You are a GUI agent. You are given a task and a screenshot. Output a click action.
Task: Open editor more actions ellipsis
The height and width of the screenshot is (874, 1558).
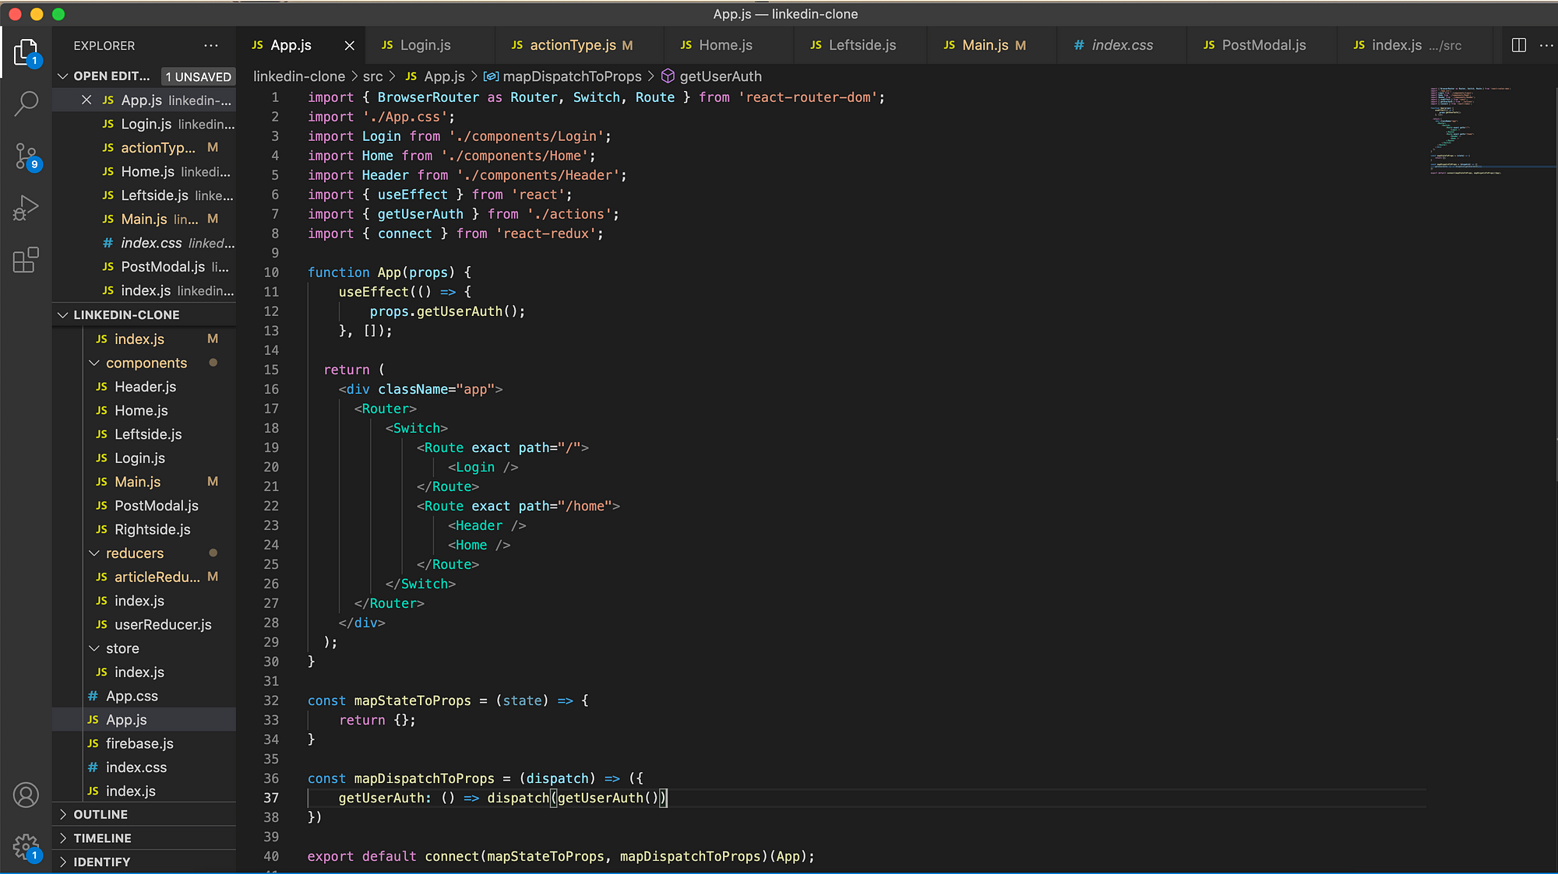(1546, 45)
